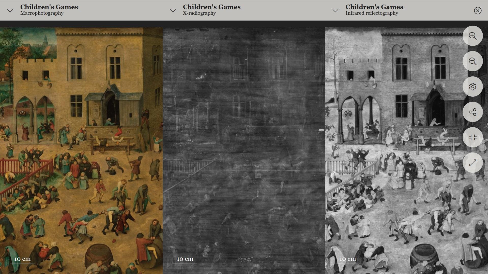Zoom out with the magnifier minus icon
Image resolution: width=488 pixels, height=274 pixels.
click(x=472, y=61)
